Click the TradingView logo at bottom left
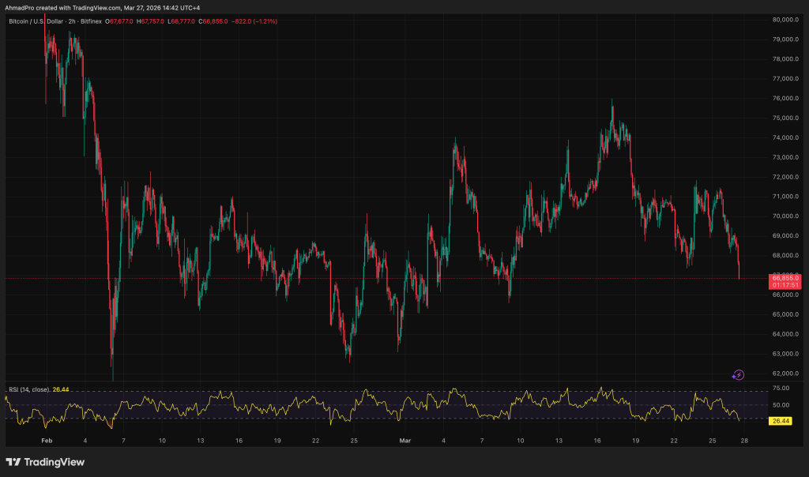The image size is (809, 477). [x=43, y=463]
